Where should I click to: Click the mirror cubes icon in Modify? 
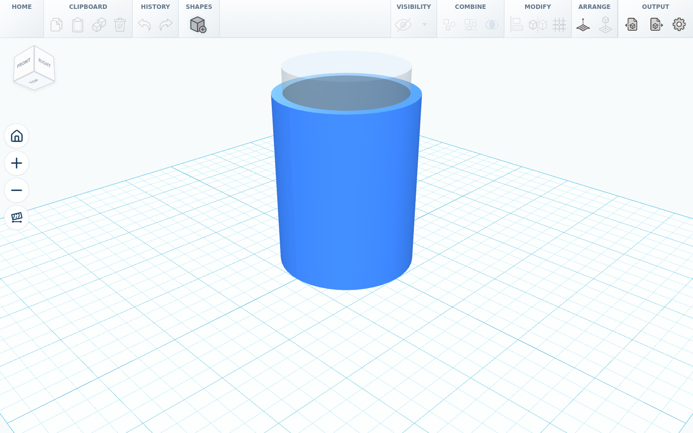point(538,25)
